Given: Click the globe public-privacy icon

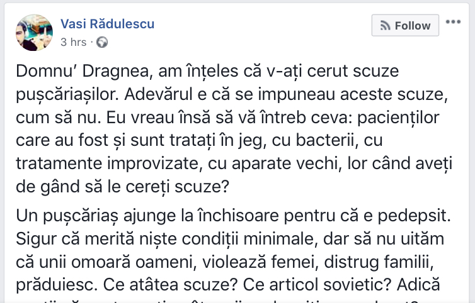Looking at the screenshot, I should pyautogui.click(x=102, y=42).
